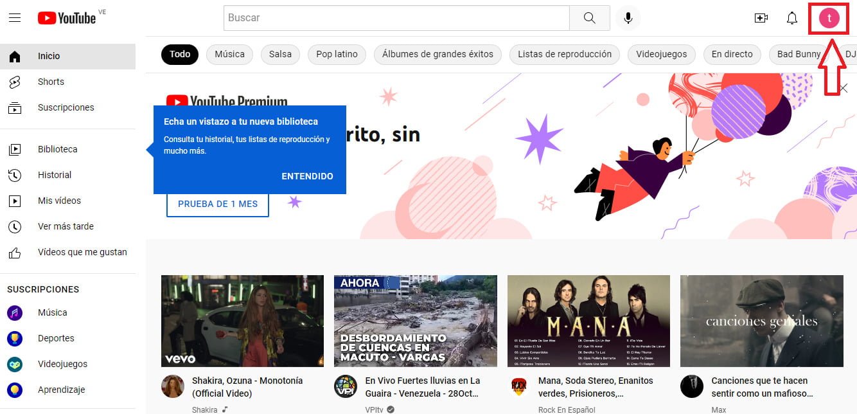Click the Aprendizaje lightbulb channel icon
The height and width of the screenshot is (414, 857).
coord(15,390)
